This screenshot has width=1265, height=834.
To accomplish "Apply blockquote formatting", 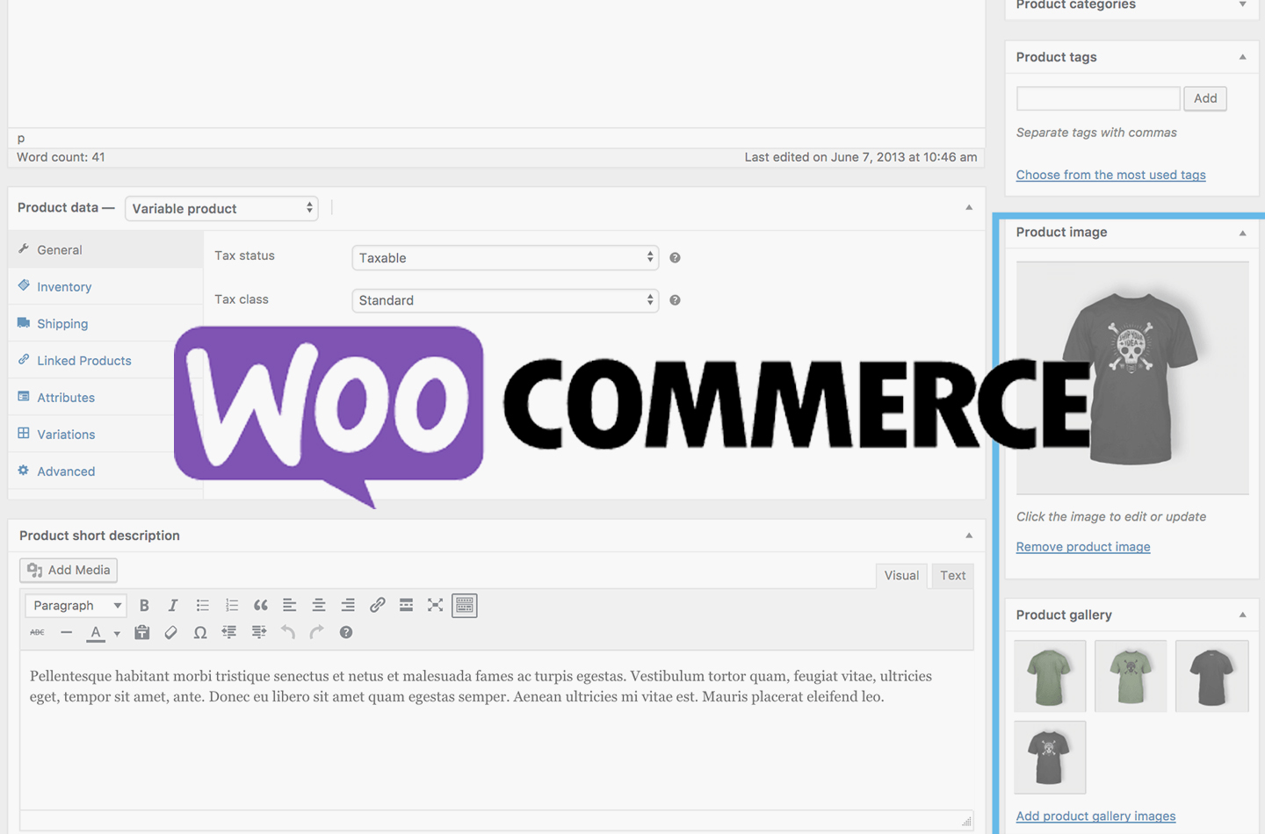I will tap(261, 605).
